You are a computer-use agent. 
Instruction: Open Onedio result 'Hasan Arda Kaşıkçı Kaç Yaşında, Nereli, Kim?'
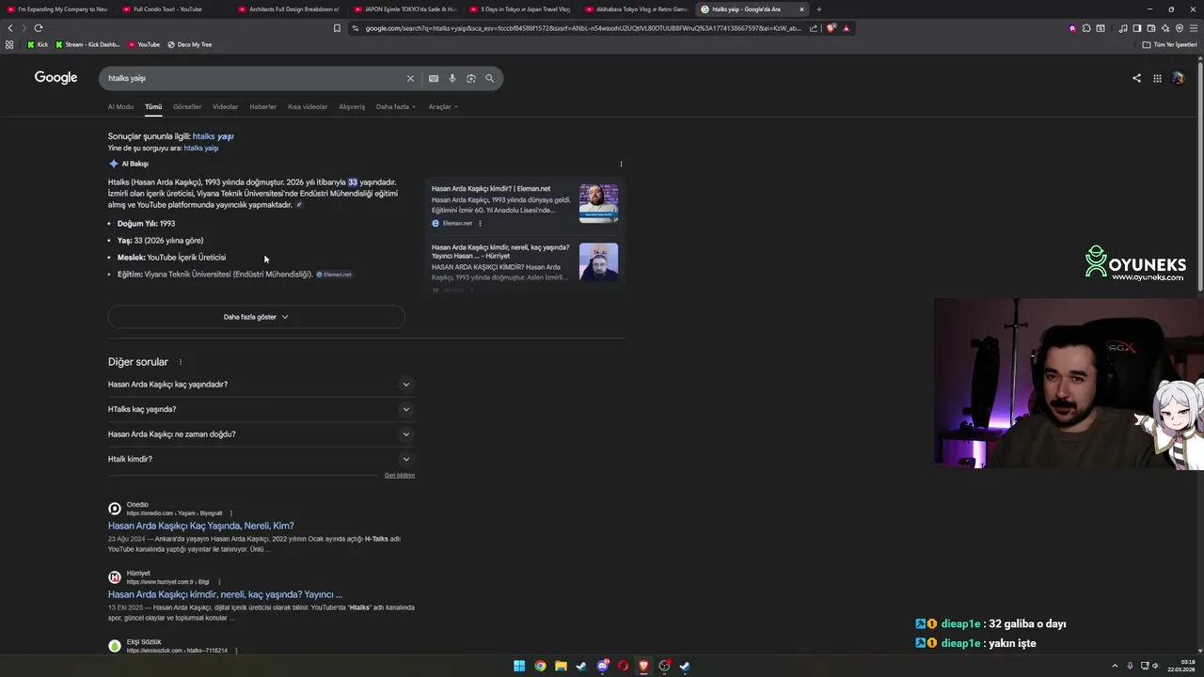(x=200, y=526)
